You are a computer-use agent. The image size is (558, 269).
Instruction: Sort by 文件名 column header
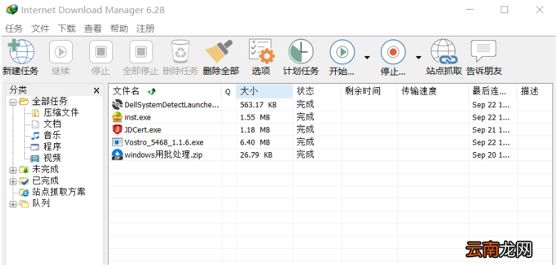(165, 91)
